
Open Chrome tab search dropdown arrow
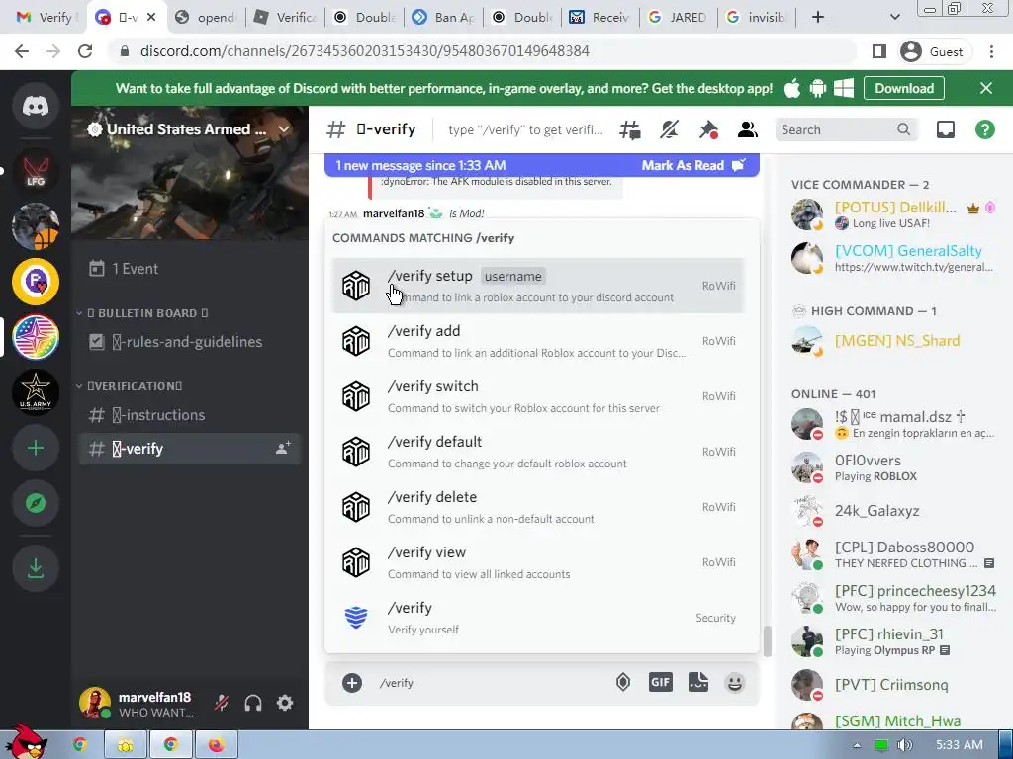[894, 18]
